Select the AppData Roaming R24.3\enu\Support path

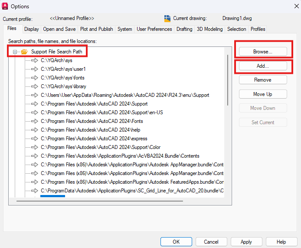(x=125, y=95)
